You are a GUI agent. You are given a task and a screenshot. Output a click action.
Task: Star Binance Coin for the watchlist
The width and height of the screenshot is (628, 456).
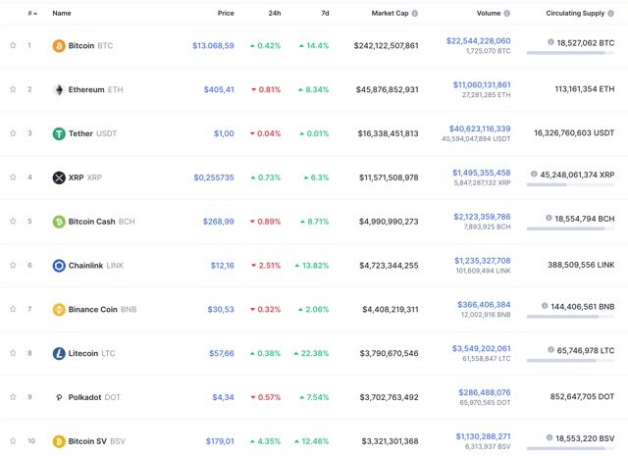(x=13, y=309)
